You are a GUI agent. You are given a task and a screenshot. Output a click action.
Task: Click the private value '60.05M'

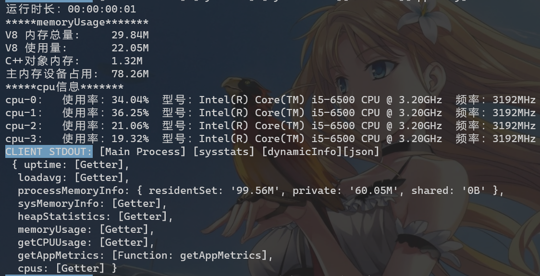[374, 191]
